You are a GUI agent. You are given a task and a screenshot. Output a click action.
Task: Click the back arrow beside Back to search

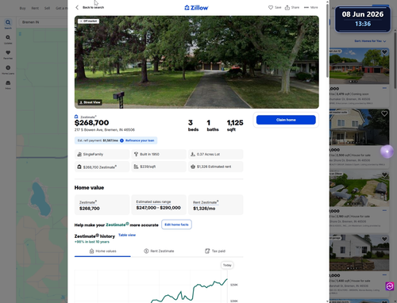(77, 7)
